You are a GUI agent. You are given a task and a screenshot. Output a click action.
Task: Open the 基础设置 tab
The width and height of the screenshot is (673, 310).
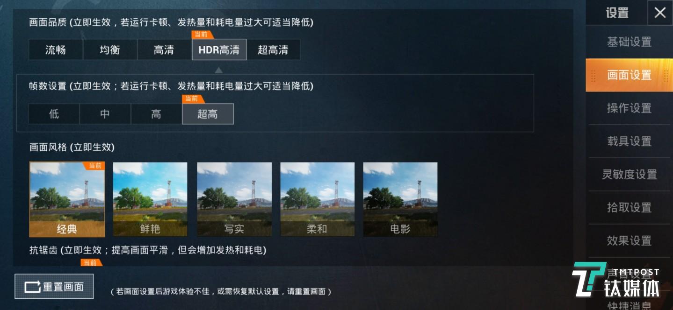[x=629, y=42]
